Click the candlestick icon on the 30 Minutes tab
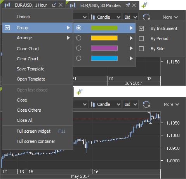The height and width of the screenshot is (179, 186). click(73, 5)
